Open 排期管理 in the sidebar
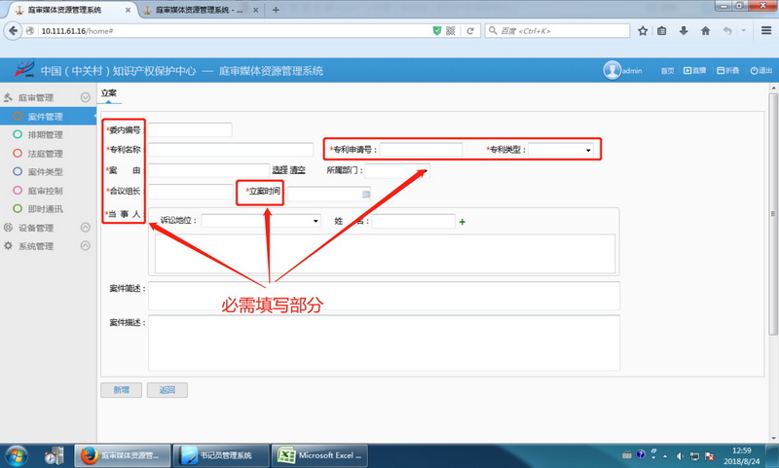Viewport: 779px width, 468px height. pos(45,135)
